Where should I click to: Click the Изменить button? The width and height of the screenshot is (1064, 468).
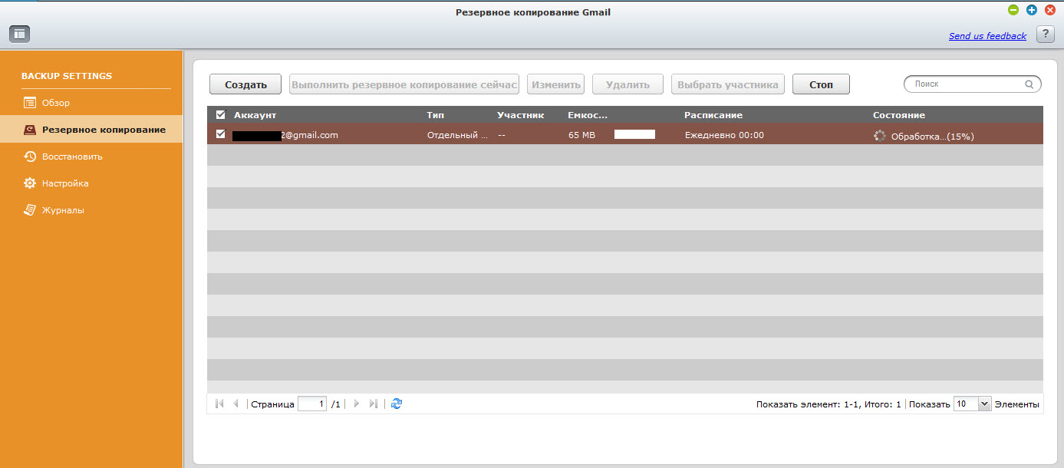coord(555,84)
